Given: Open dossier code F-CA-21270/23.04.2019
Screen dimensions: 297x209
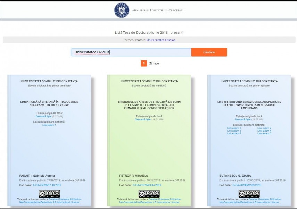Looking at the screenshot, I should coord(147,185).
